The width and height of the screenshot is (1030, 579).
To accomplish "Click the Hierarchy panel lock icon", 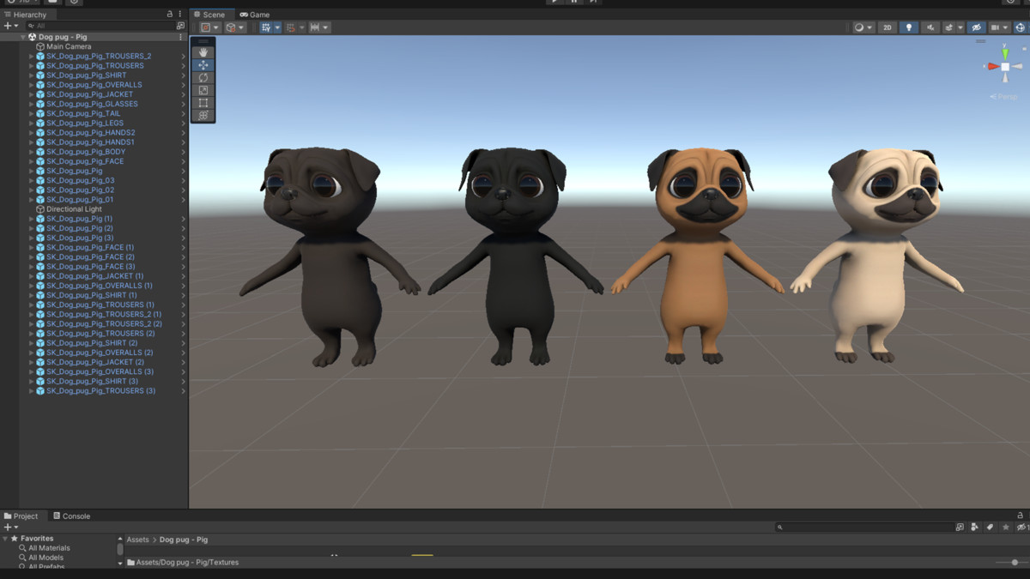I will (x=169, y=15).
